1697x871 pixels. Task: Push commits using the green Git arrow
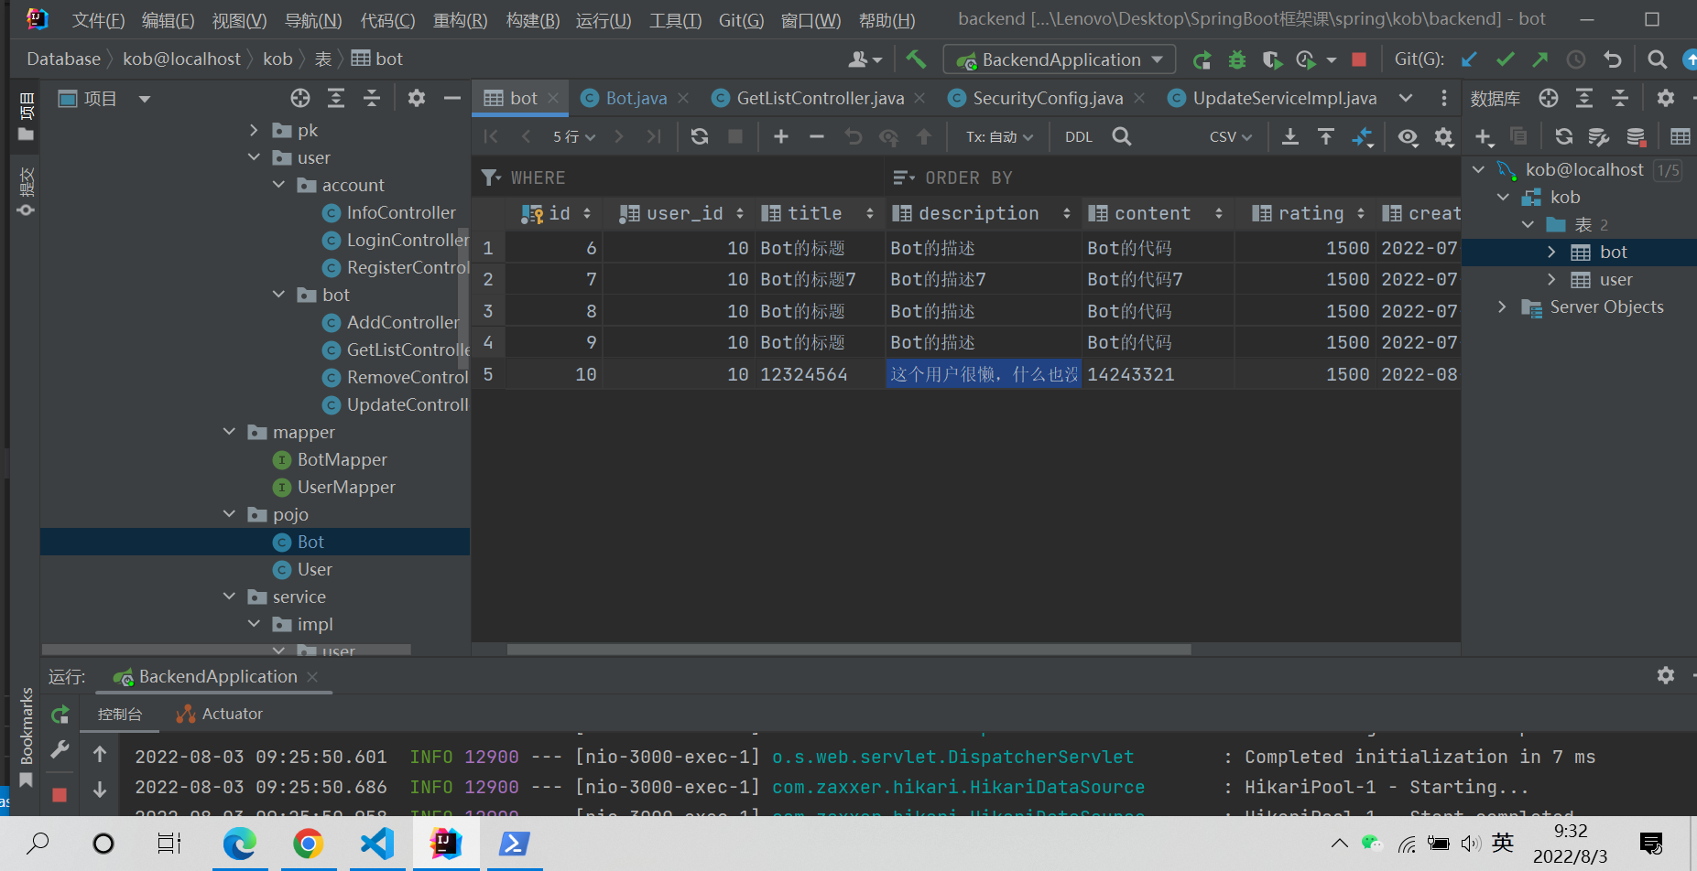coord(1539,59)
